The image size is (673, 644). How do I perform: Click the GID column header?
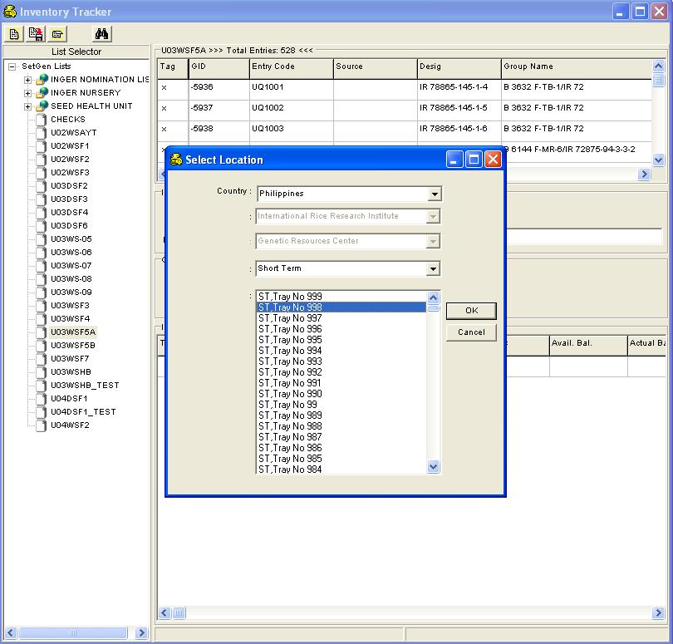219,69
